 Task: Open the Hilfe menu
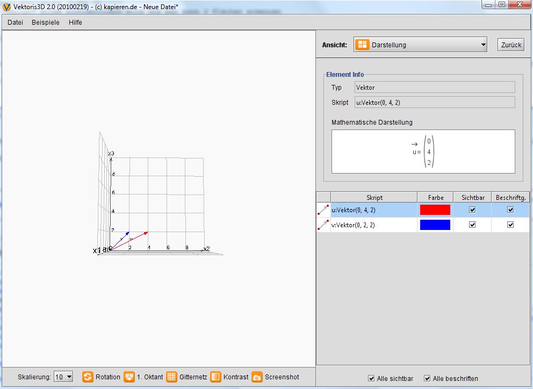75,23
